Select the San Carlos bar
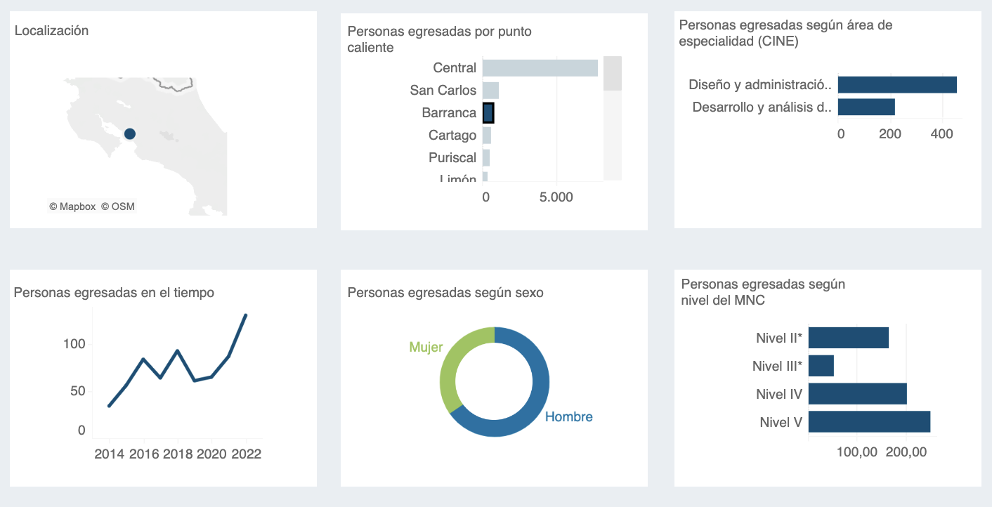 click(x=490, y=91)
